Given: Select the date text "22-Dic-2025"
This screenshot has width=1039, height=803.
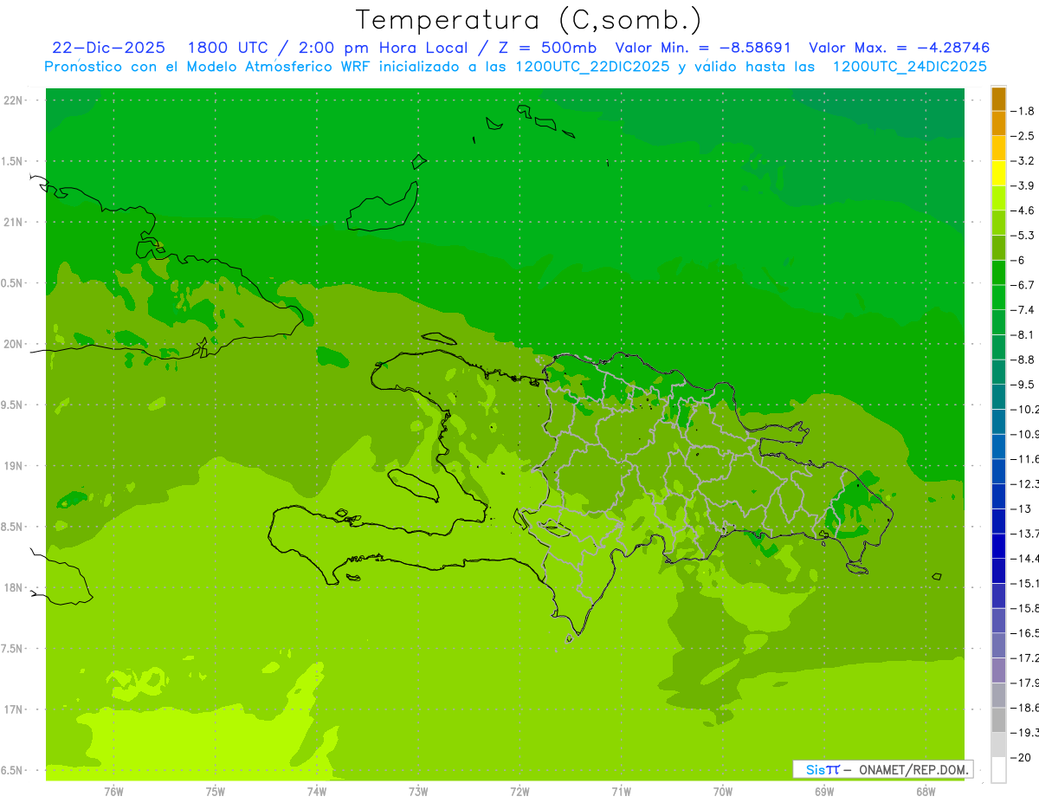Looking at the screenshot, I should click(108, 48).
